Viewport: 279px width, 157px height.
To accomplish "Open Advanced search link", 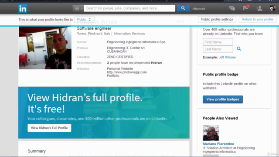I will point(199,9).
